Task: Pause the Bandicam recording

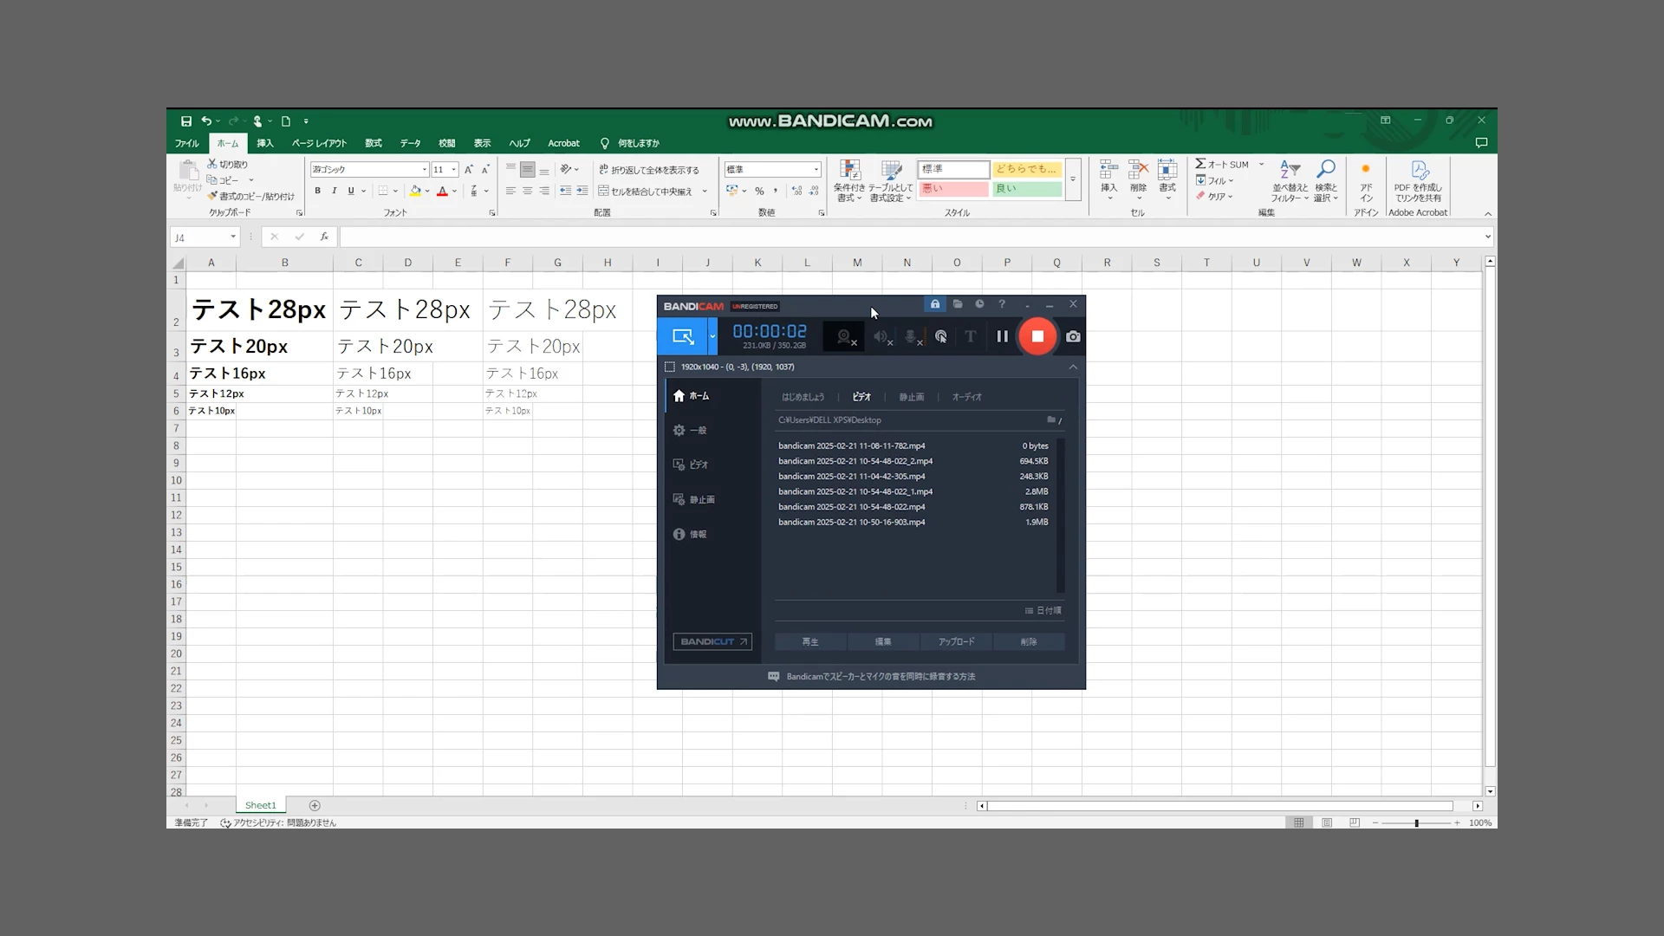Action: pos(1002,336)
